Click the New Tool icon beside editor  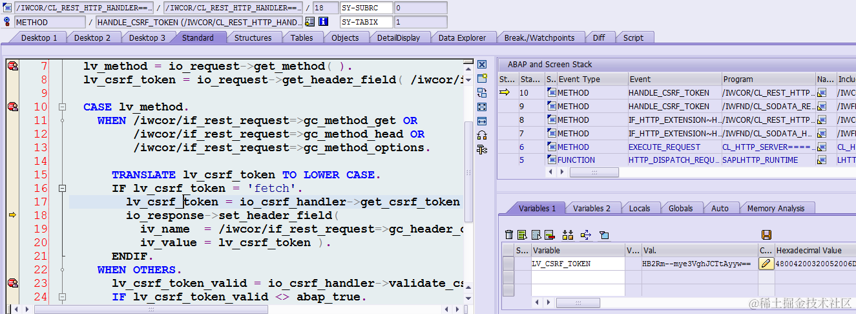tap(481, 79)
